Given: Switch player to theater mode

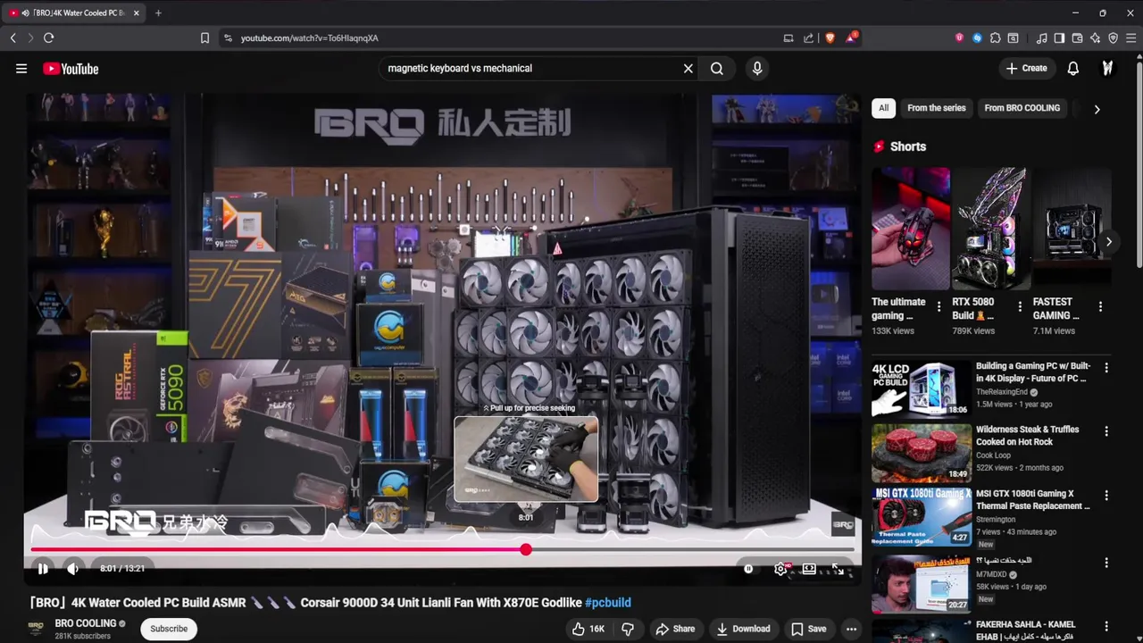Looking at the screenshot, I should click(809, 569).
